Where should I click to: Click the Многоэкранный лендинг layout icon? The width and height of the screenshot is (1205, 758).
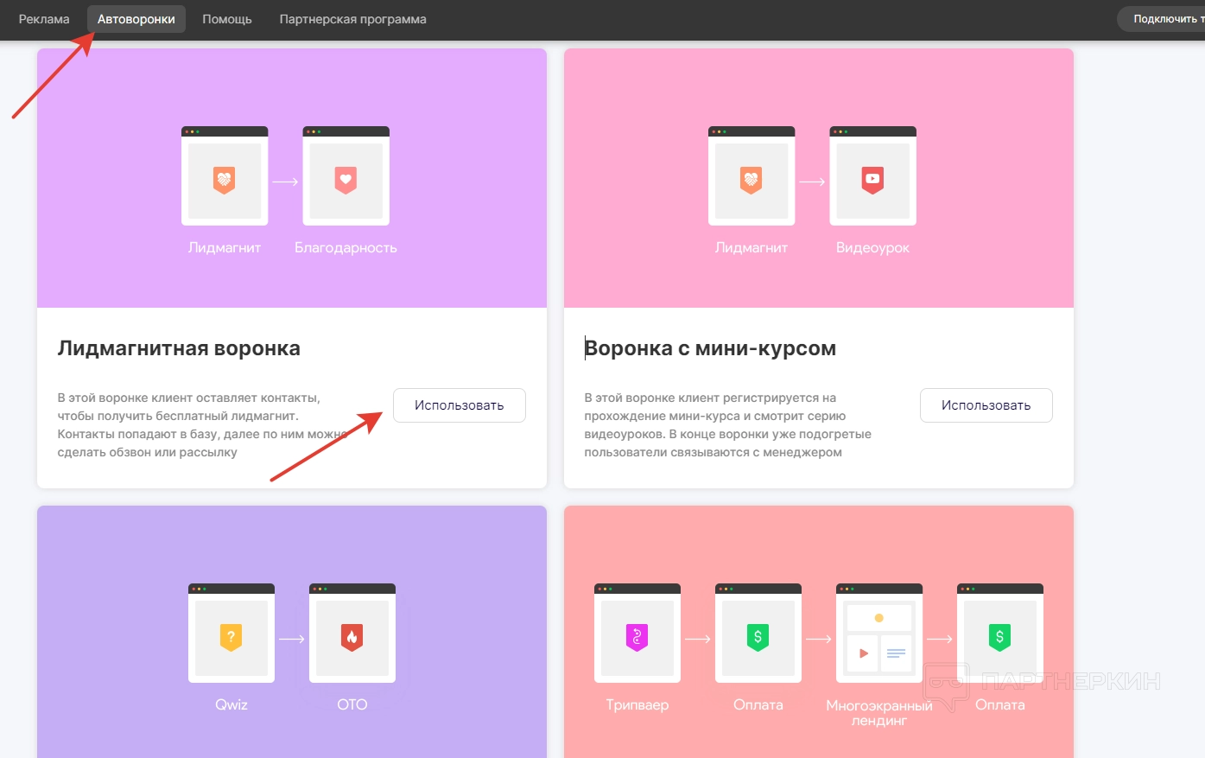[x=879, y=634]
